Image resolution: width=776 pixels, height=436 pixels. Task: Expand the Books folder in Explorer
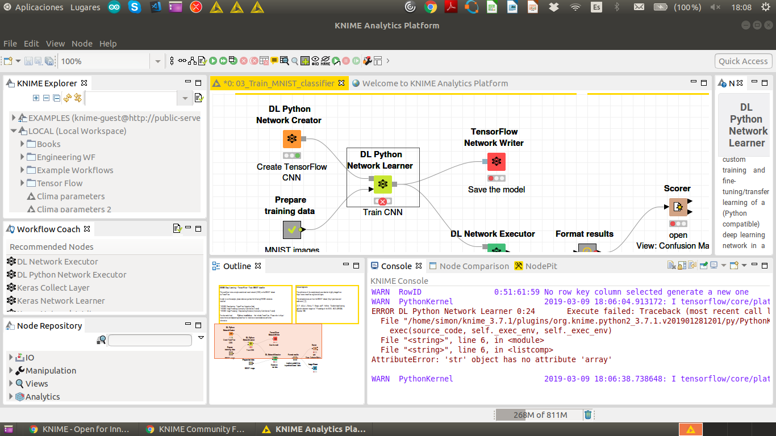(23, 144)
